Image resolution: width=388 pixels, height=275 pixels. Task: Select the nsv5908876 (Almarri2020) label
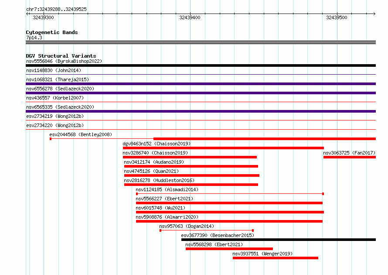pyautogui.click(x=167, y=217)
